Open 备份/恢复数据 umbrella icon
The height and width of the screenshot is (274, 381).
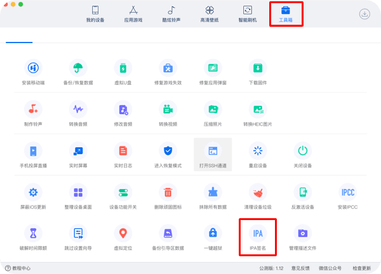78,68
